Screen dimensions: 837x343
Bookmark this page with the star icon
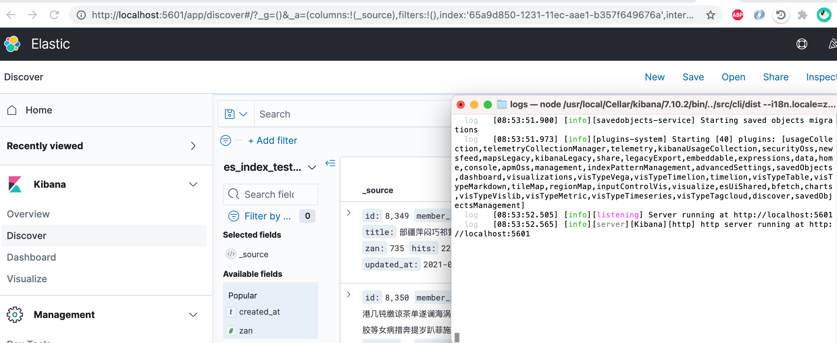[710, 15]
